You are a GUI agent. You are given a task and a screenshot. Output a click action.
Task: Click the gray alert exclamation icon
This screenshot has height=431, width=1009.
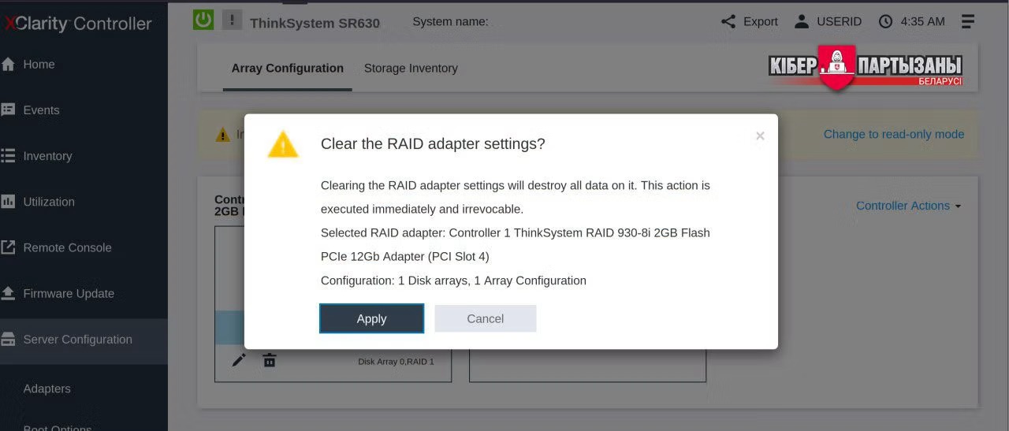232,20
